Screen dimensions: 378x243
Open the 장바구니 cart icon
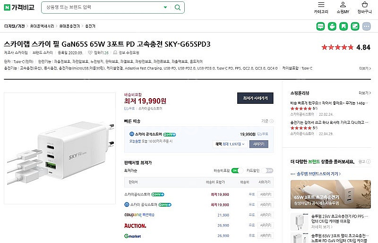(x=364, y=5)
